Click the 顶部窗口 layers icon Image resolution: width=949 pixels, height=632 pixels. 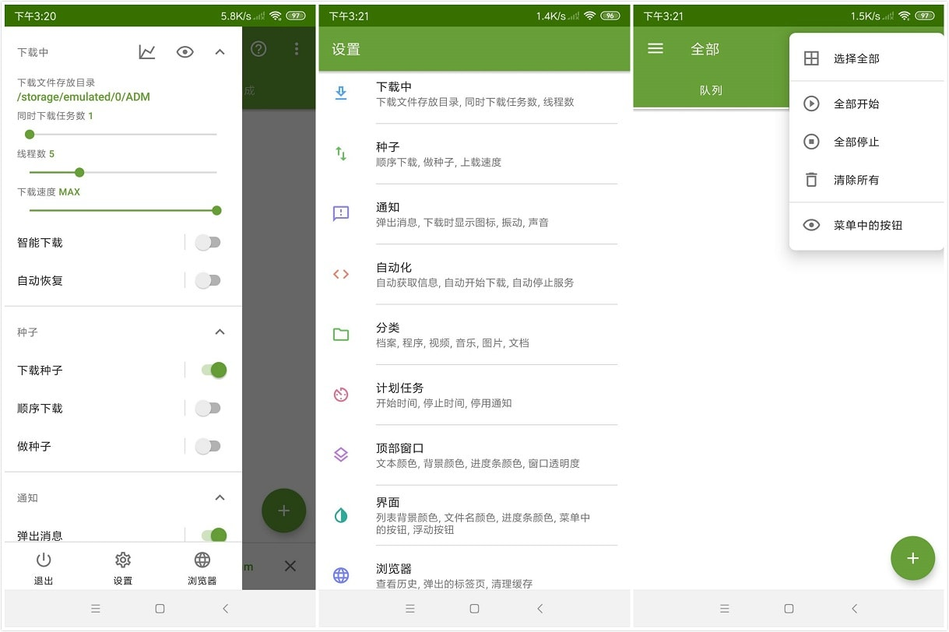[340, 455]
